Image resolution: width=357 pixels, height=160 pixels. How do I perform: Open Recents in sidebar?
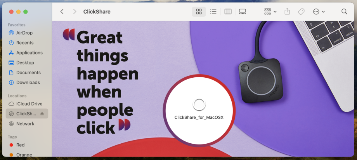tap(27, 43)
